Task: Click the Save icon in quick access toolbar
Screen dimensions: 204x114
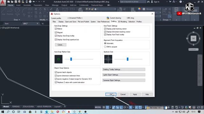Action: (x=16, y=2)
